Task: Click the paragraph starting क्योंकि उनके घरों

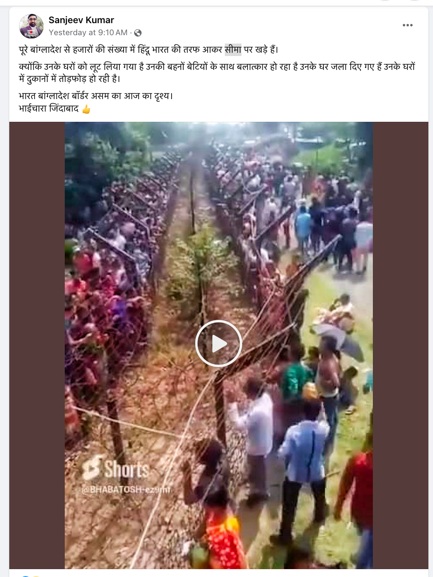Action: point(217,73)
